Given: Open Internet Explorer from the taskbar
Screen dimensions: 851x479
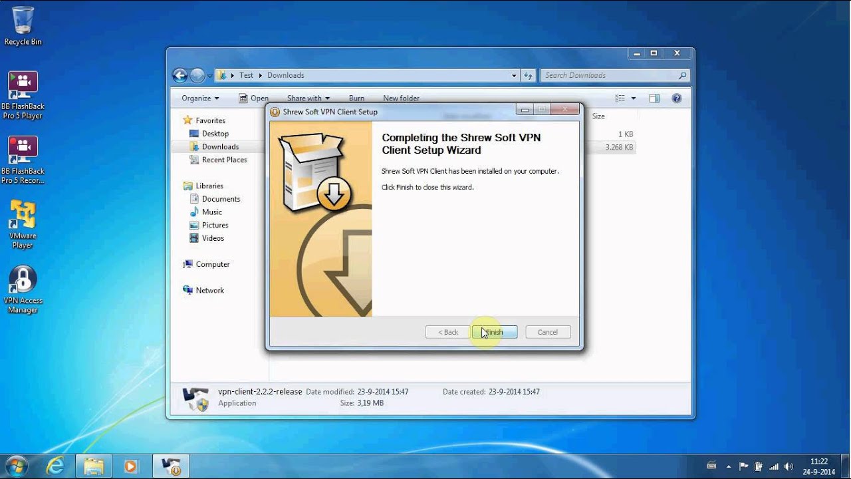Looking at the screenshot, I should click(x=55, y=466).
